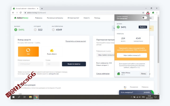Screen dimensions: 170x106
Task: Click the Номер кошелька input field
Action: pyautogui.click(x=31, y=64)
